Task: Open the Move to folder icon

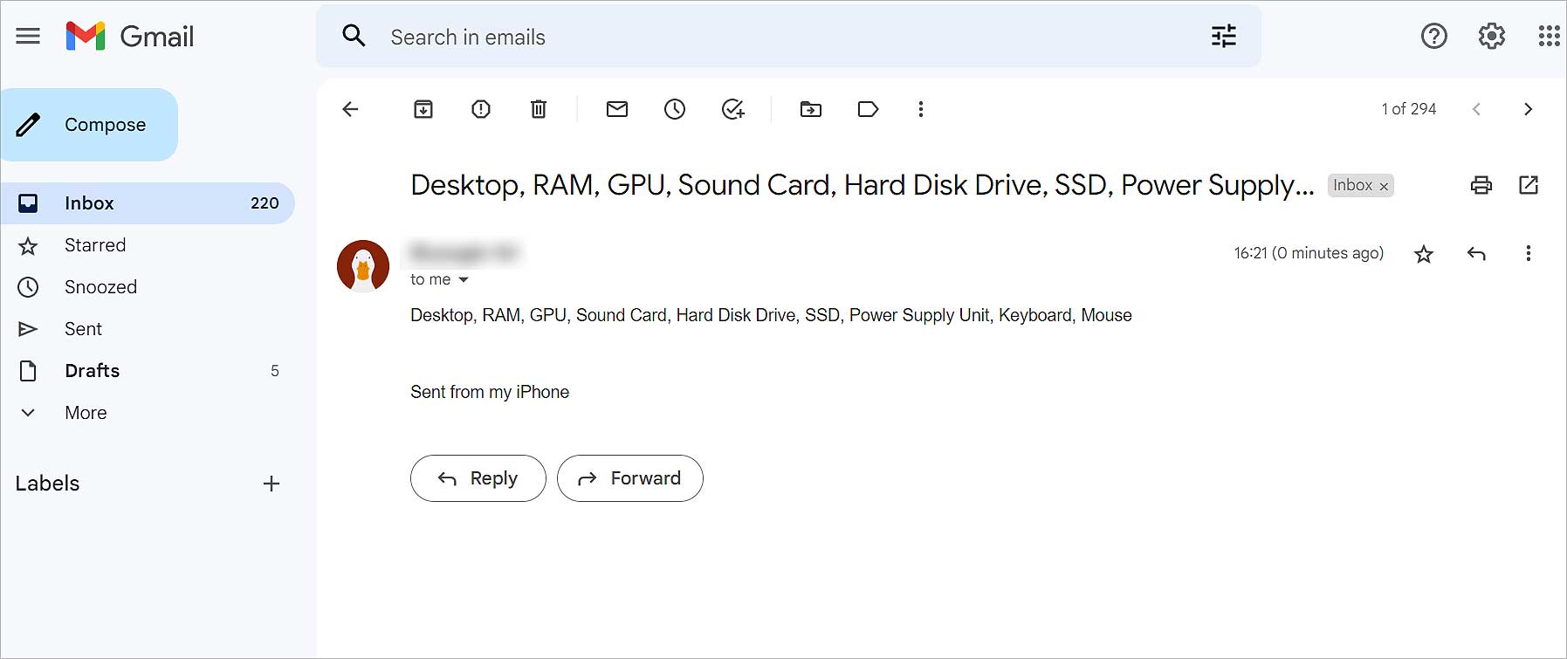Action: point(811,109)
